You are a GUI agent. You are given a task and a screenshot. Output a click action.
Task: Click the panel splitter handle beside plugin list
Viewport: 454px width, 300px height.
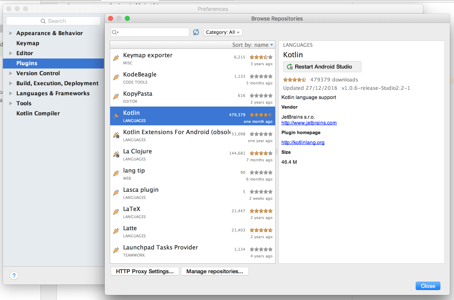(x=276, y=152)
